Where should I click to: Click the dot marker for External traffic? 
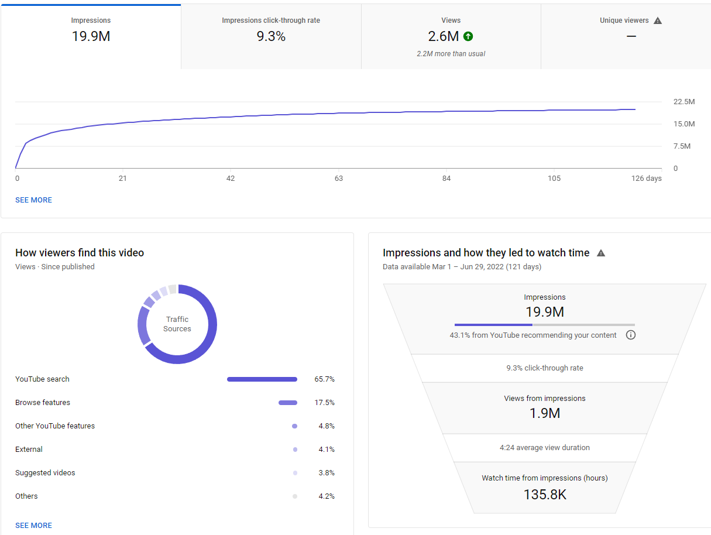295,450
